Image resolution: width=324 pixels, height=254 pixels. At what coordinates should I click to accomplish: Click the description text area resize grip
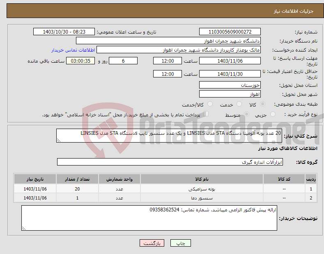coord(59,140)
